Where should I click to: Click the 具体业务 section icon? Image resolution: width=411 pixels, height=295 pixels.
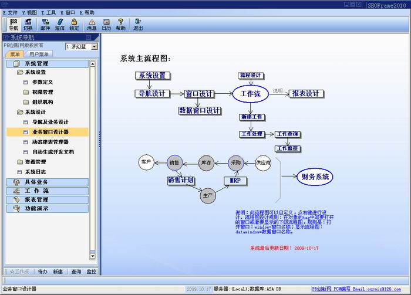point(16,182)
